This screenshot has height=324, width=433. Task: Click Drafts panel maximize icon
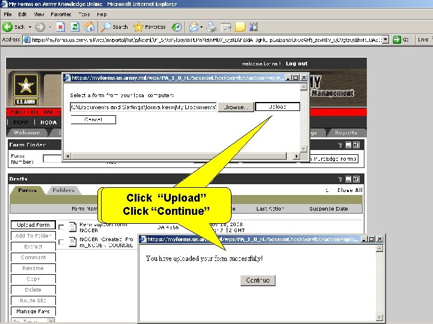[356, 179]
